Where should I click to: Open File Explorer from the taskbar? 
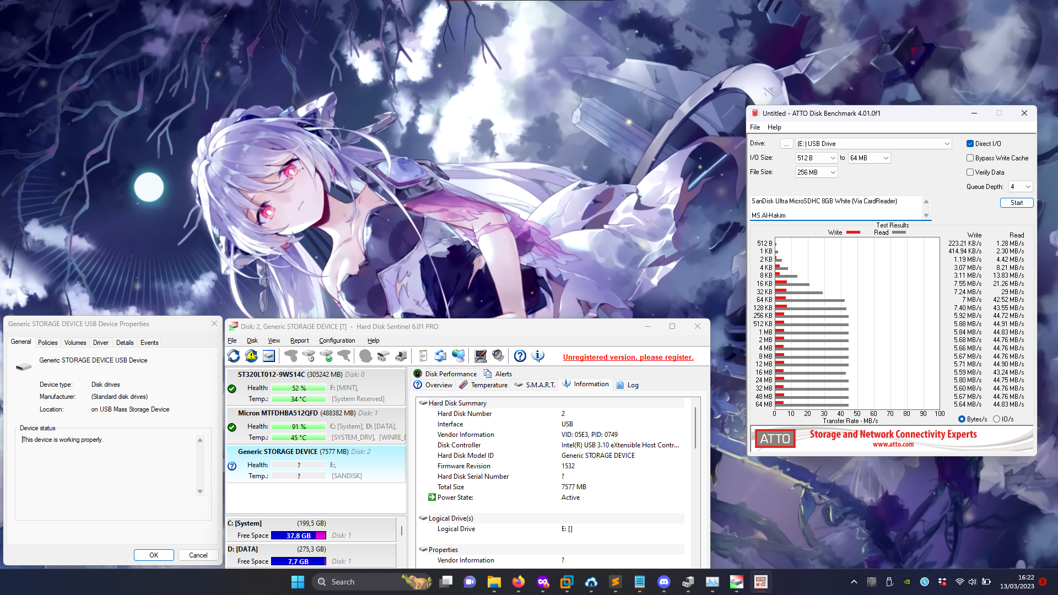click(x=494, y=582)
